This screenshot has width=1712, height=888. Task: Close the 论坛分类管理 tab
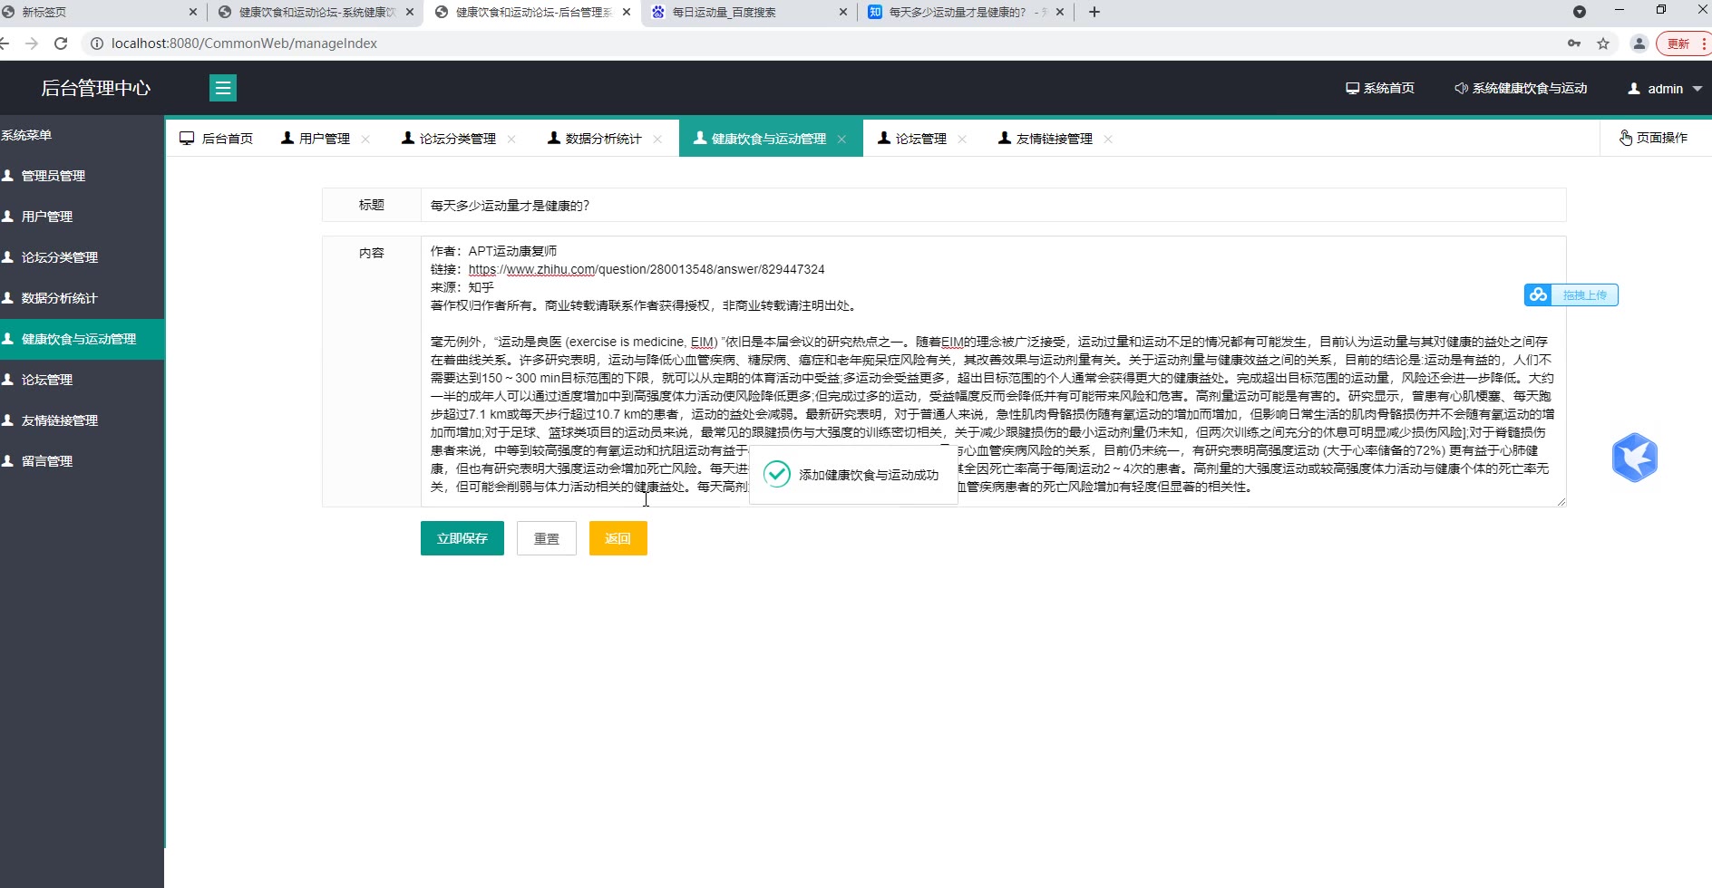511,139
